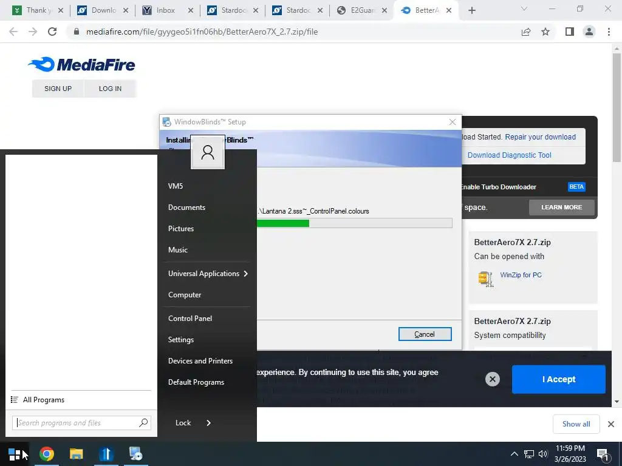This screenshot has height=466, width=622.
Task: Open the Chrome three-dot menu
Action: pos(609,32)
